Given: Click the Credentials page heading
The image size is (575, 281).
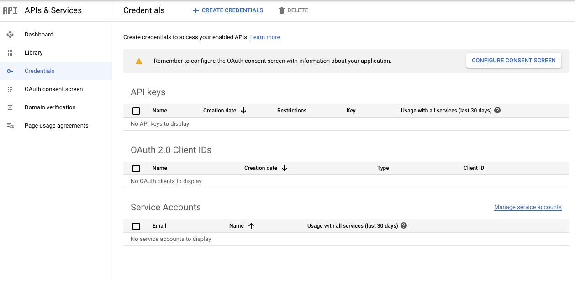Looking at the screenshot, I should pyautogui.click(x=144, y=10).
